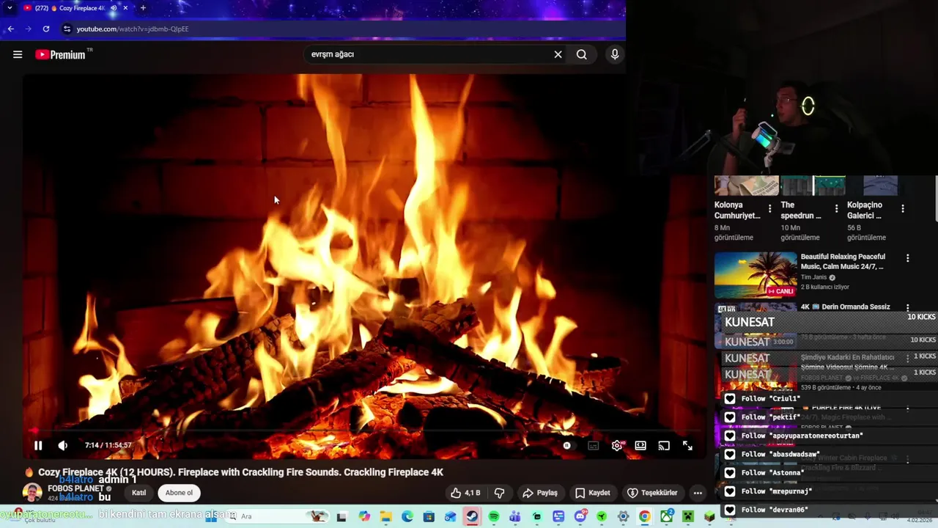Open the Xbox app in taskbar

(667, 516)
